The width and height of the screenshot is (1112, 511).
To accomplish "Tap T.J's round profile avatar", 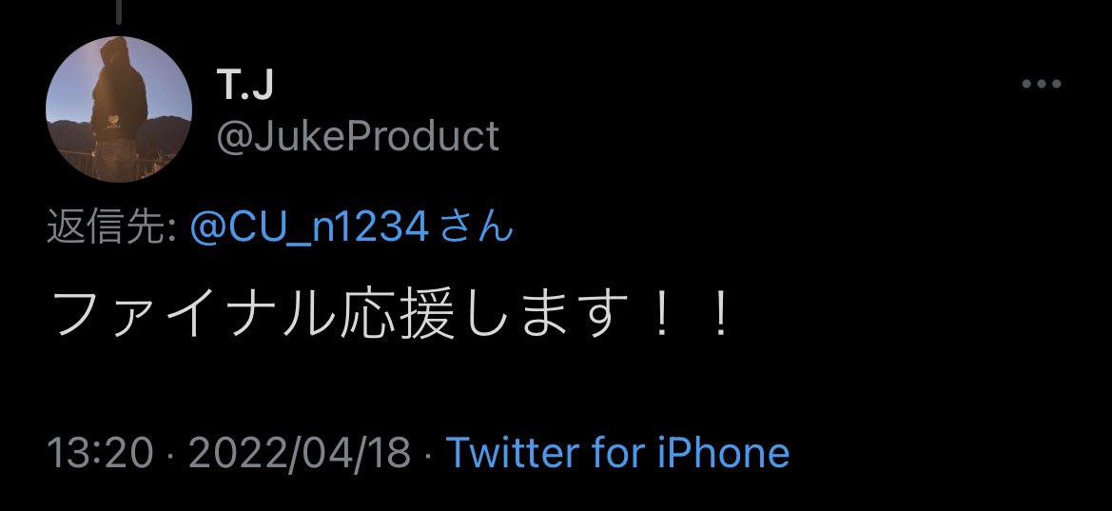I will (119, 109).
